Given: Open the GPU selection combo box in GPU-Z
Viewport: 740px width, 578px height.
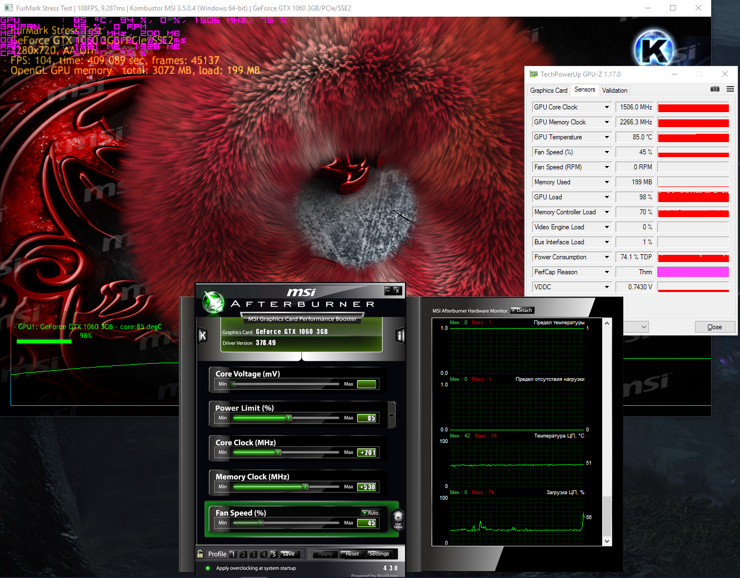Looking at the screenshot, I should pos(636,327).
